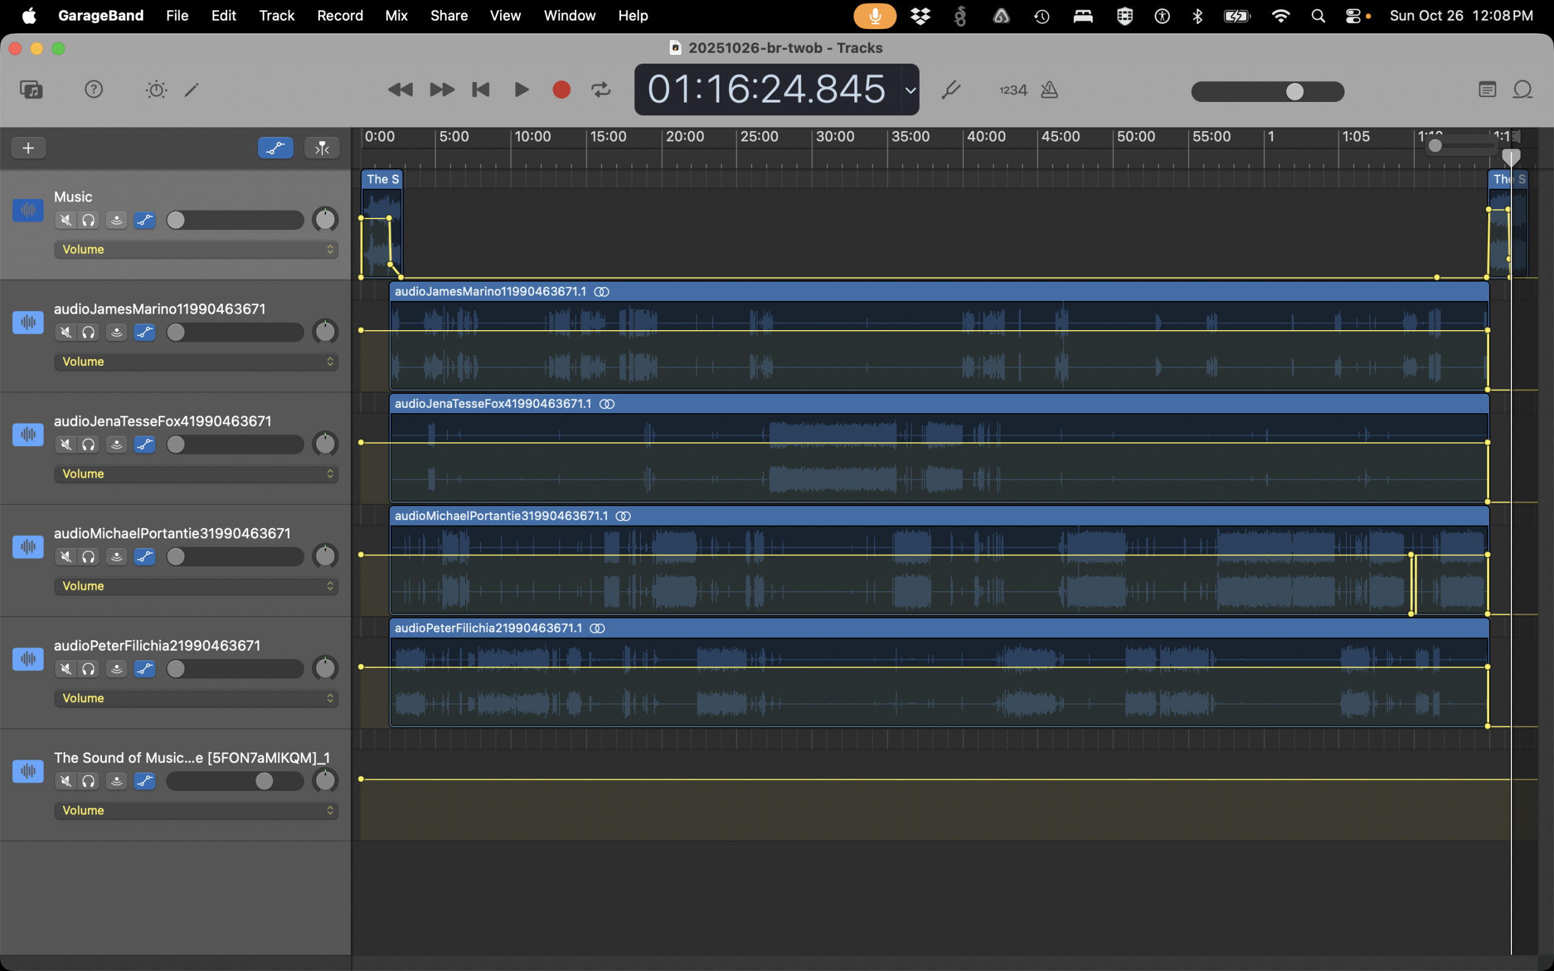Select the audioMichaelPortantie31990463671.1 region header
The width and height of the screenshot is (1554, 971).
(x=899, y=516)
